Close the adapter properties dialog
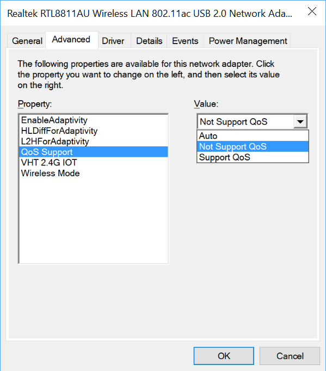The image size is (326, 371). [312, 11]
